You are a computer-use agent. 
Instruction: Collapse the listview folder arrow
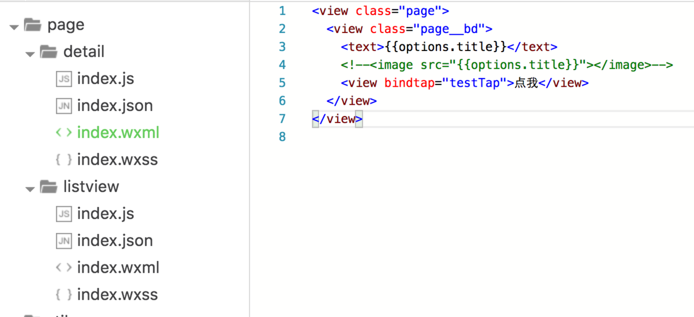(x=30, y=189)
